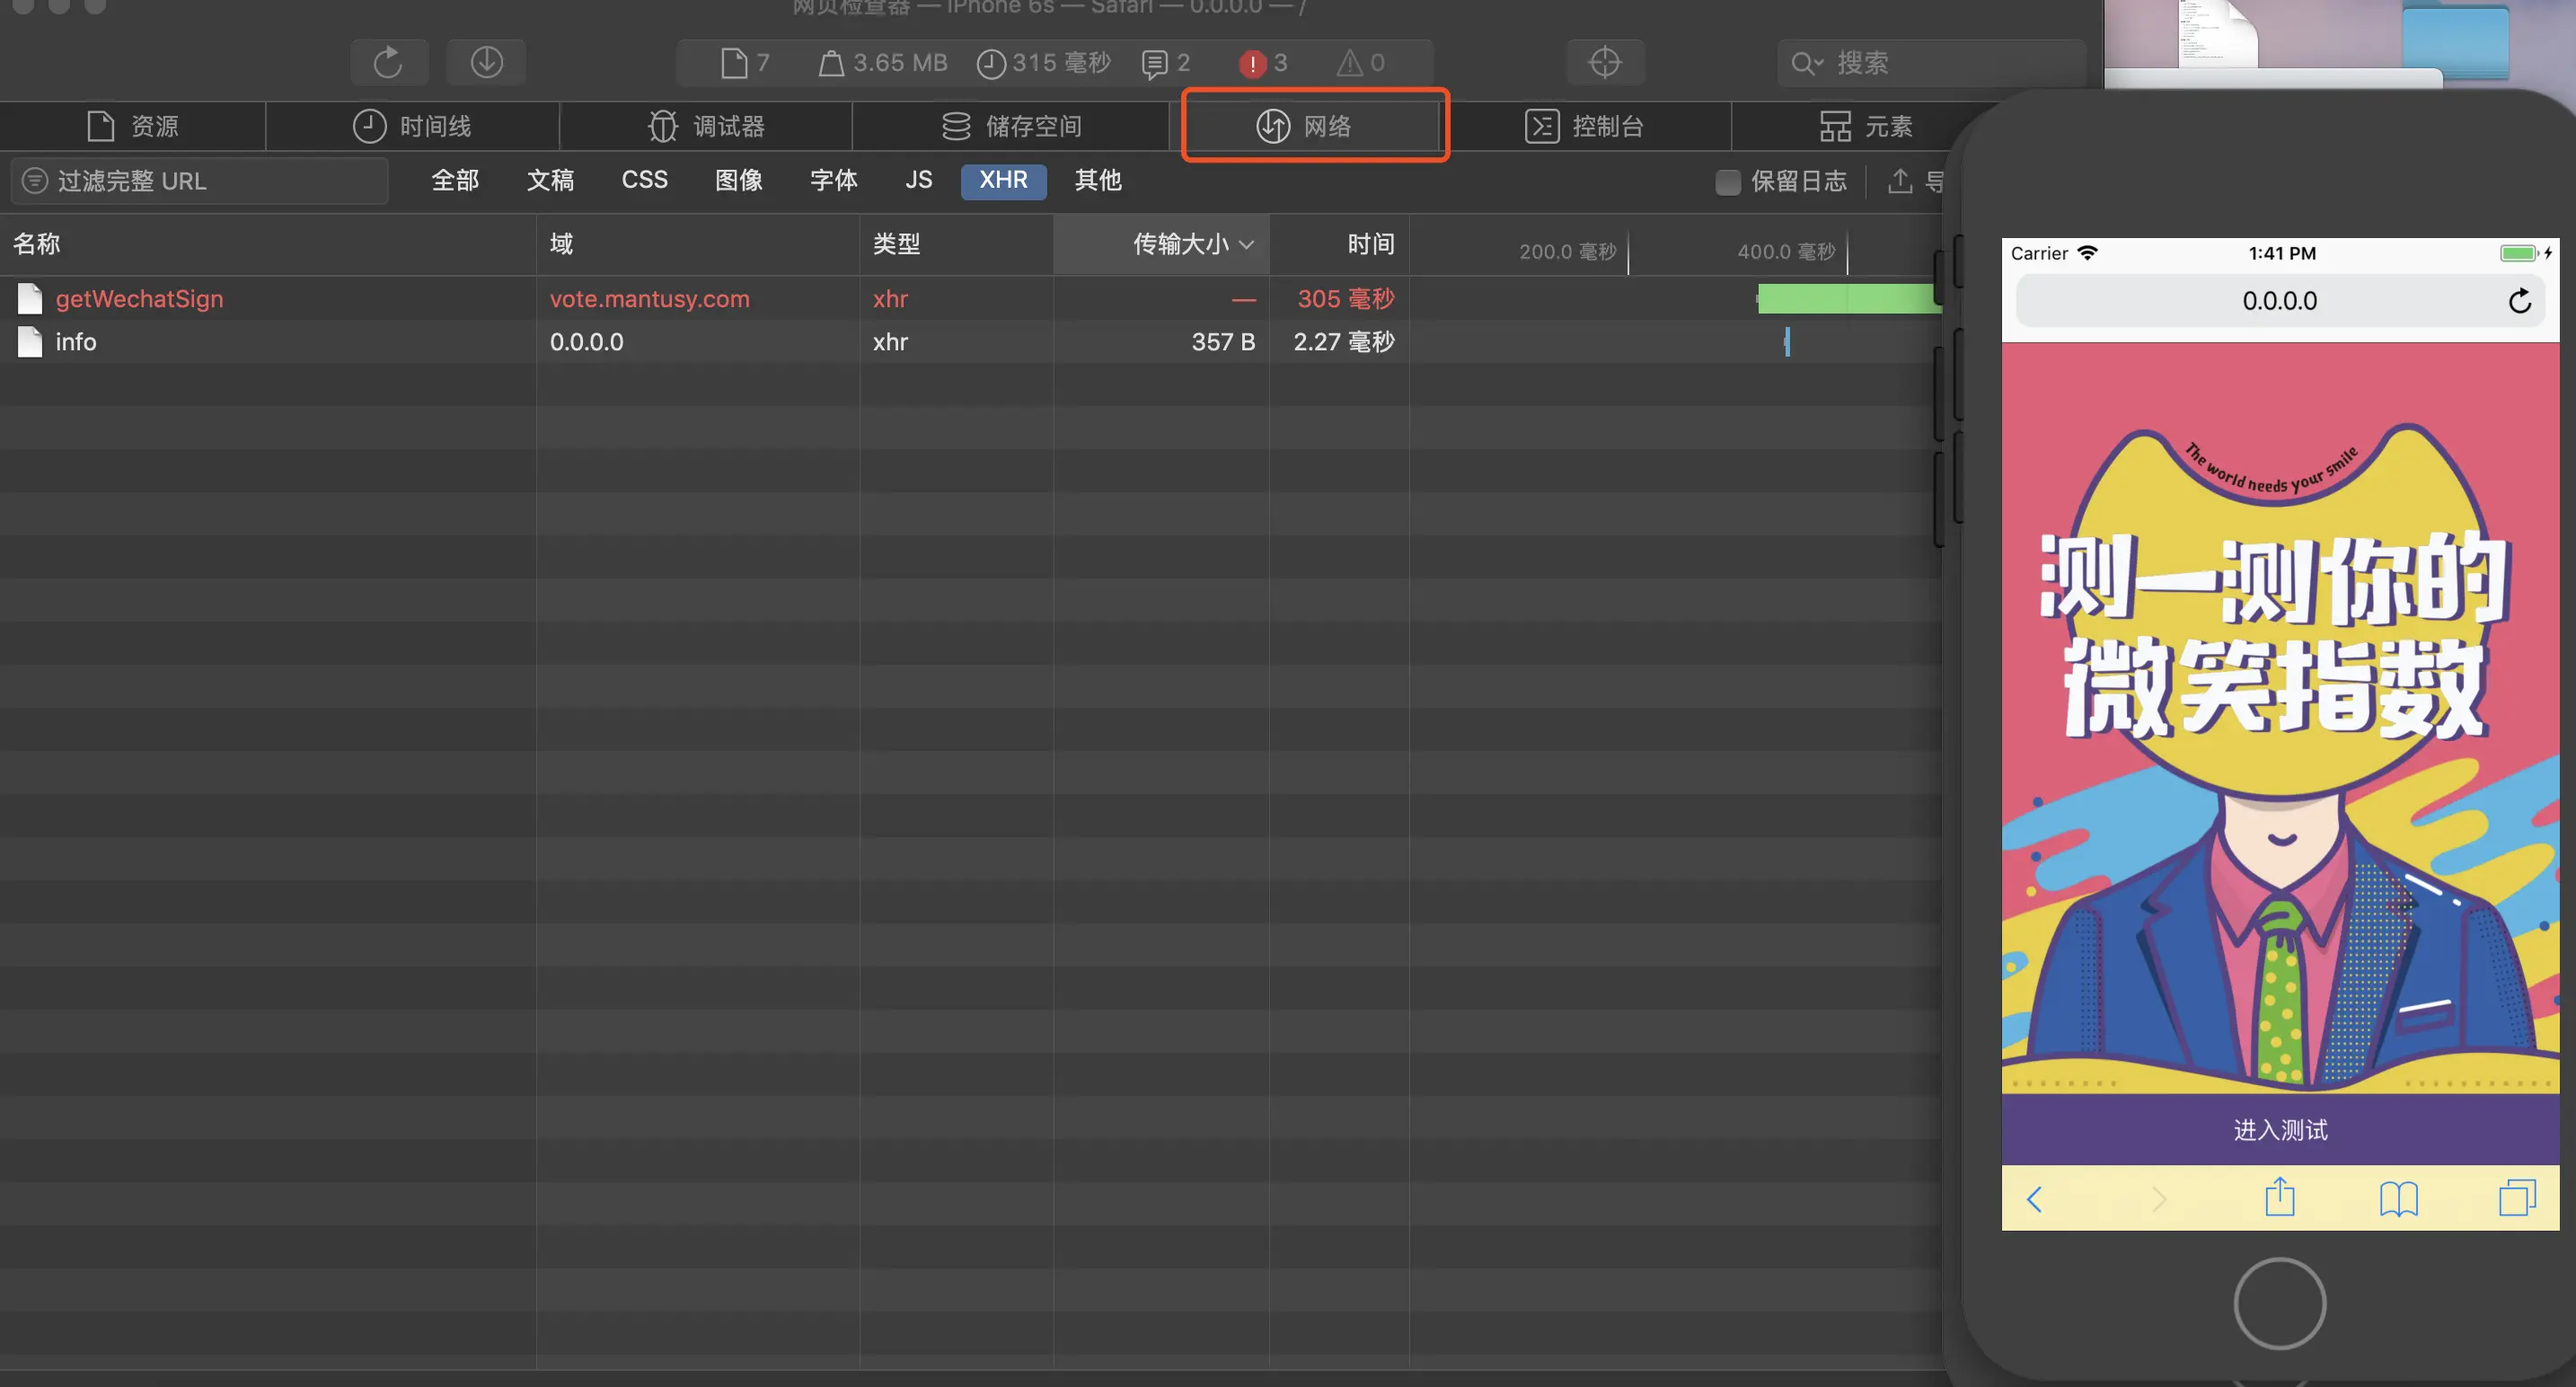Image resolution: width=2576 pixels, height=1387 pixels.
Task: Switch to the 调试器 tab
Action: click(706, 126)
